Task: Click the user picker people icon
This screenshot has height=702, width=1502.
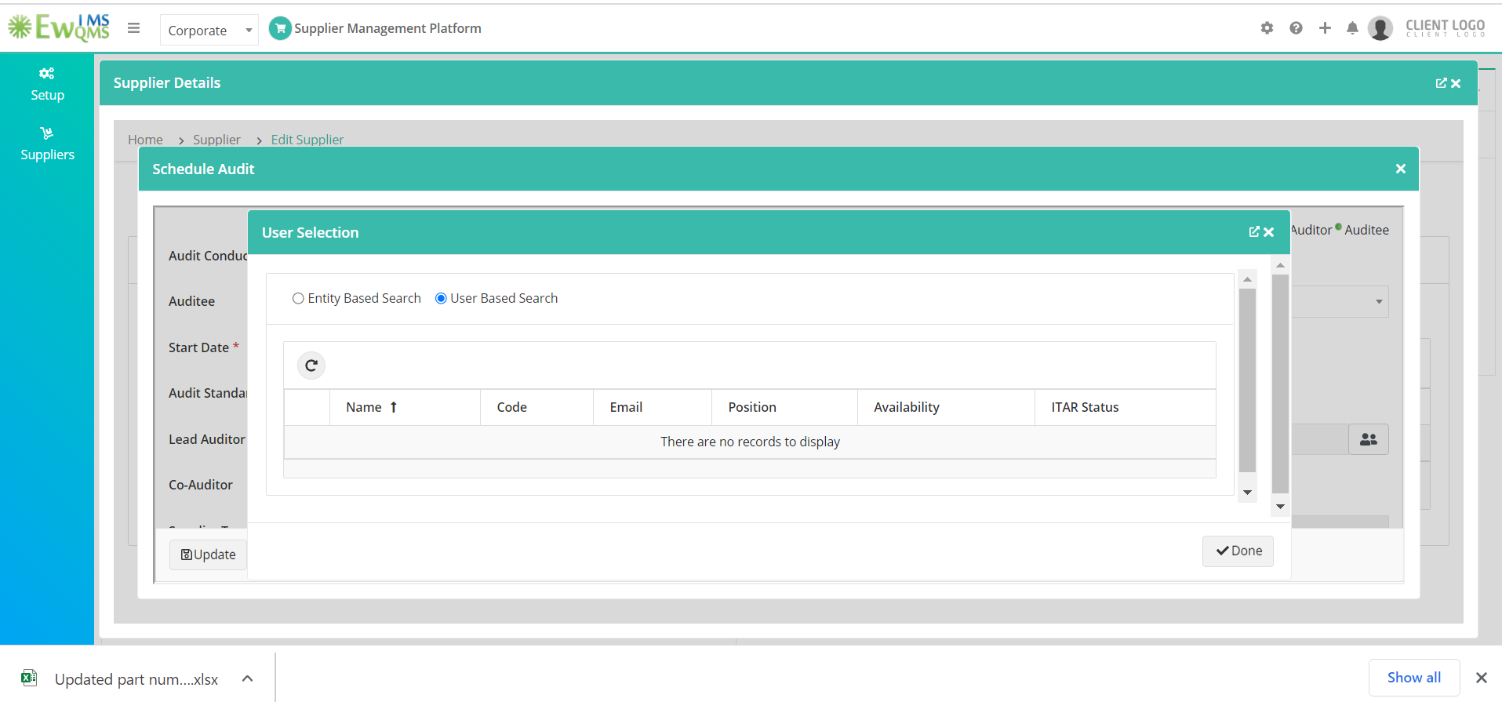Action: pos(1369,439)
